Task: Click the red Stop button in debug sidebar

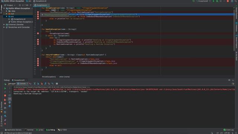Action: coord(5,96)
